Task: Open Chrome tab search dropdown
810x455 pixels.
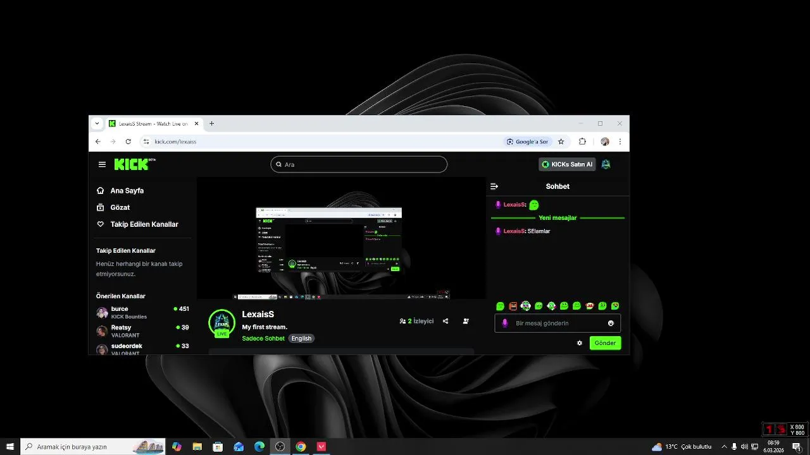Action: point(97,124)
